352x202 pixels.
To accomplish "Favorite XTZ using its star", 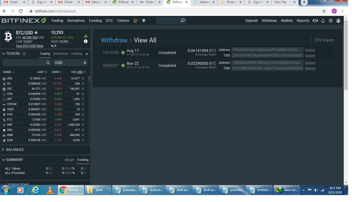I will click(83, 120).
